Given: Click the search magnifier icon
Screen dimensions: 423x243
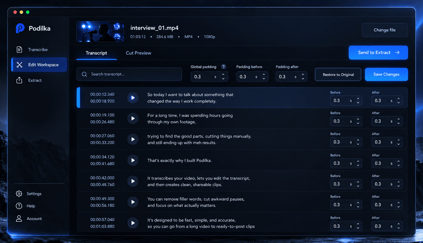Looking at the screenshot, I should pos(84,74).
